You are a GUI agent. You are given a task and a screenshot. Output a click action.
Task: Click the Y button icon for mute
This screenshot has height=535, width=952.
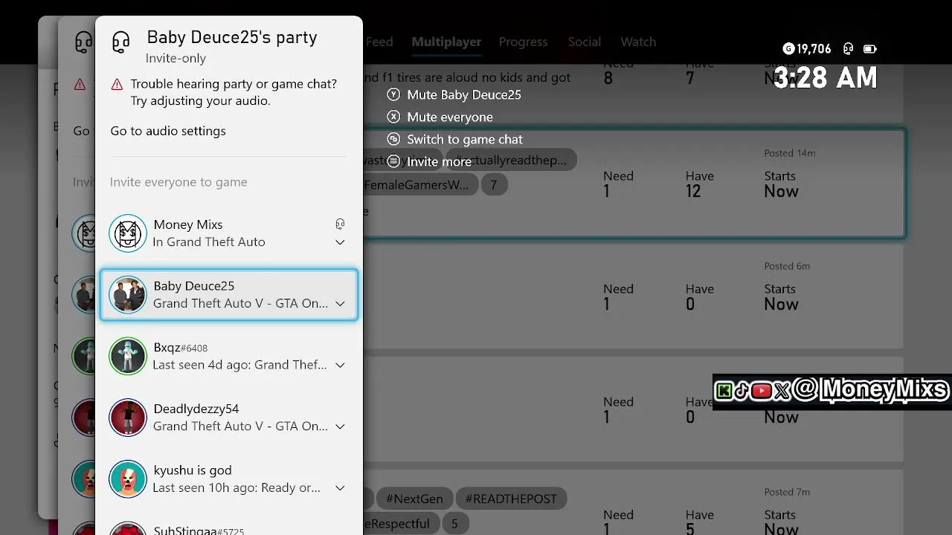(393, 94)
